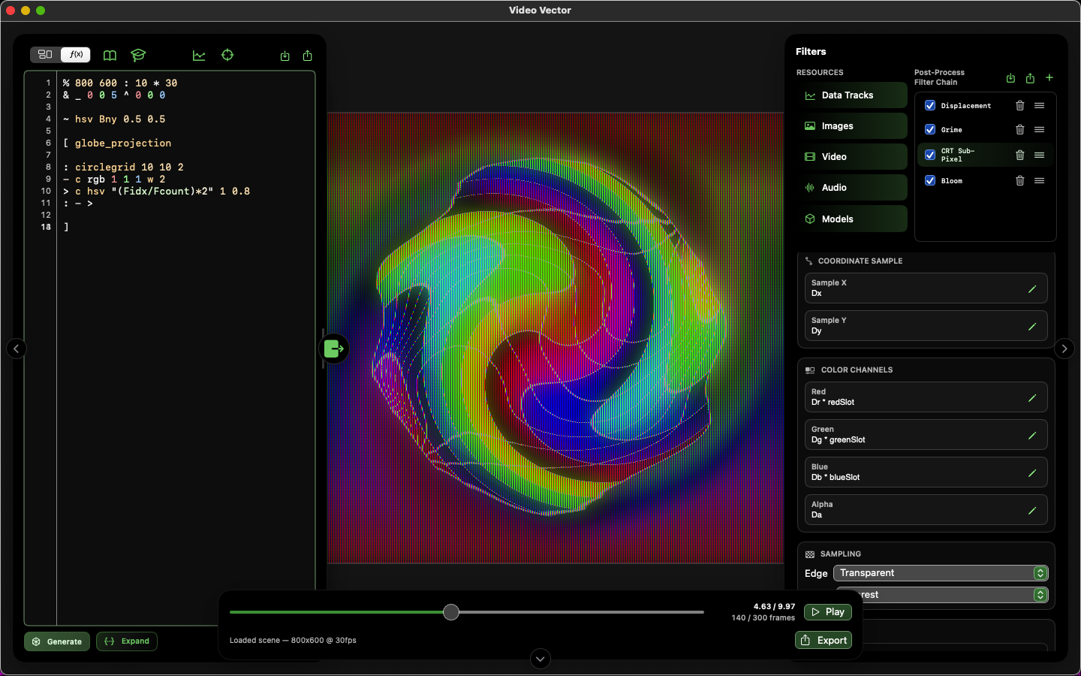This screenshot has height=676, width=1081.
Task: Click the import icon above the code editor
Action: pos(285,56)
